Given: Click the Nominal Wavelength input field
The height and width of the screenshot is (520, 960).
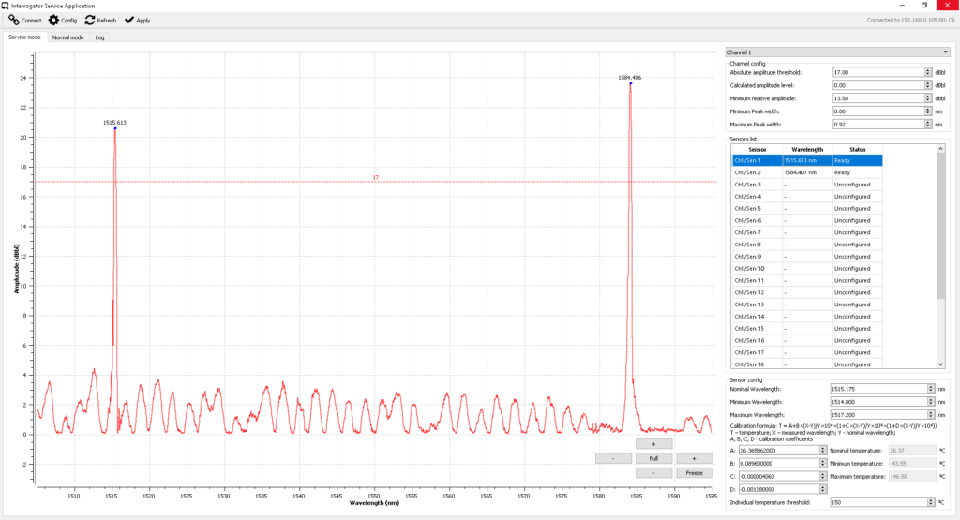Looking at the screenshot, I should coord(877,388).
